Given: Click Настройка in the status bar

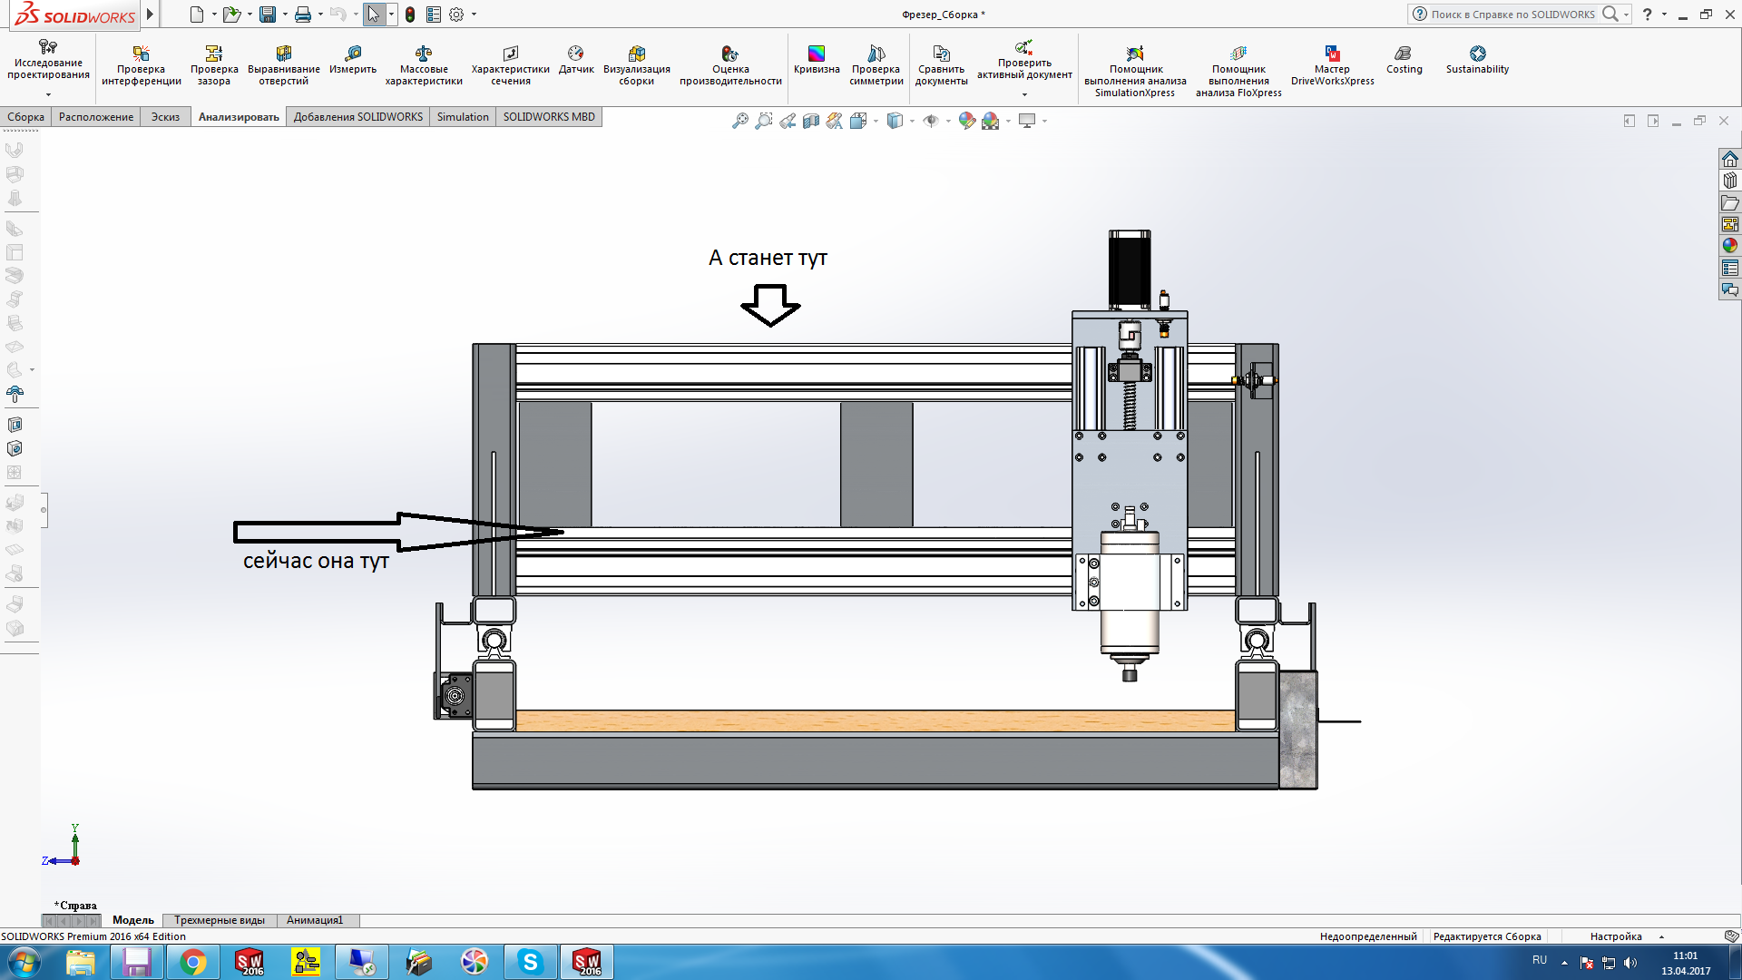Looking at the screenshot, I should pyautogui.click(x=1616, y=936).
